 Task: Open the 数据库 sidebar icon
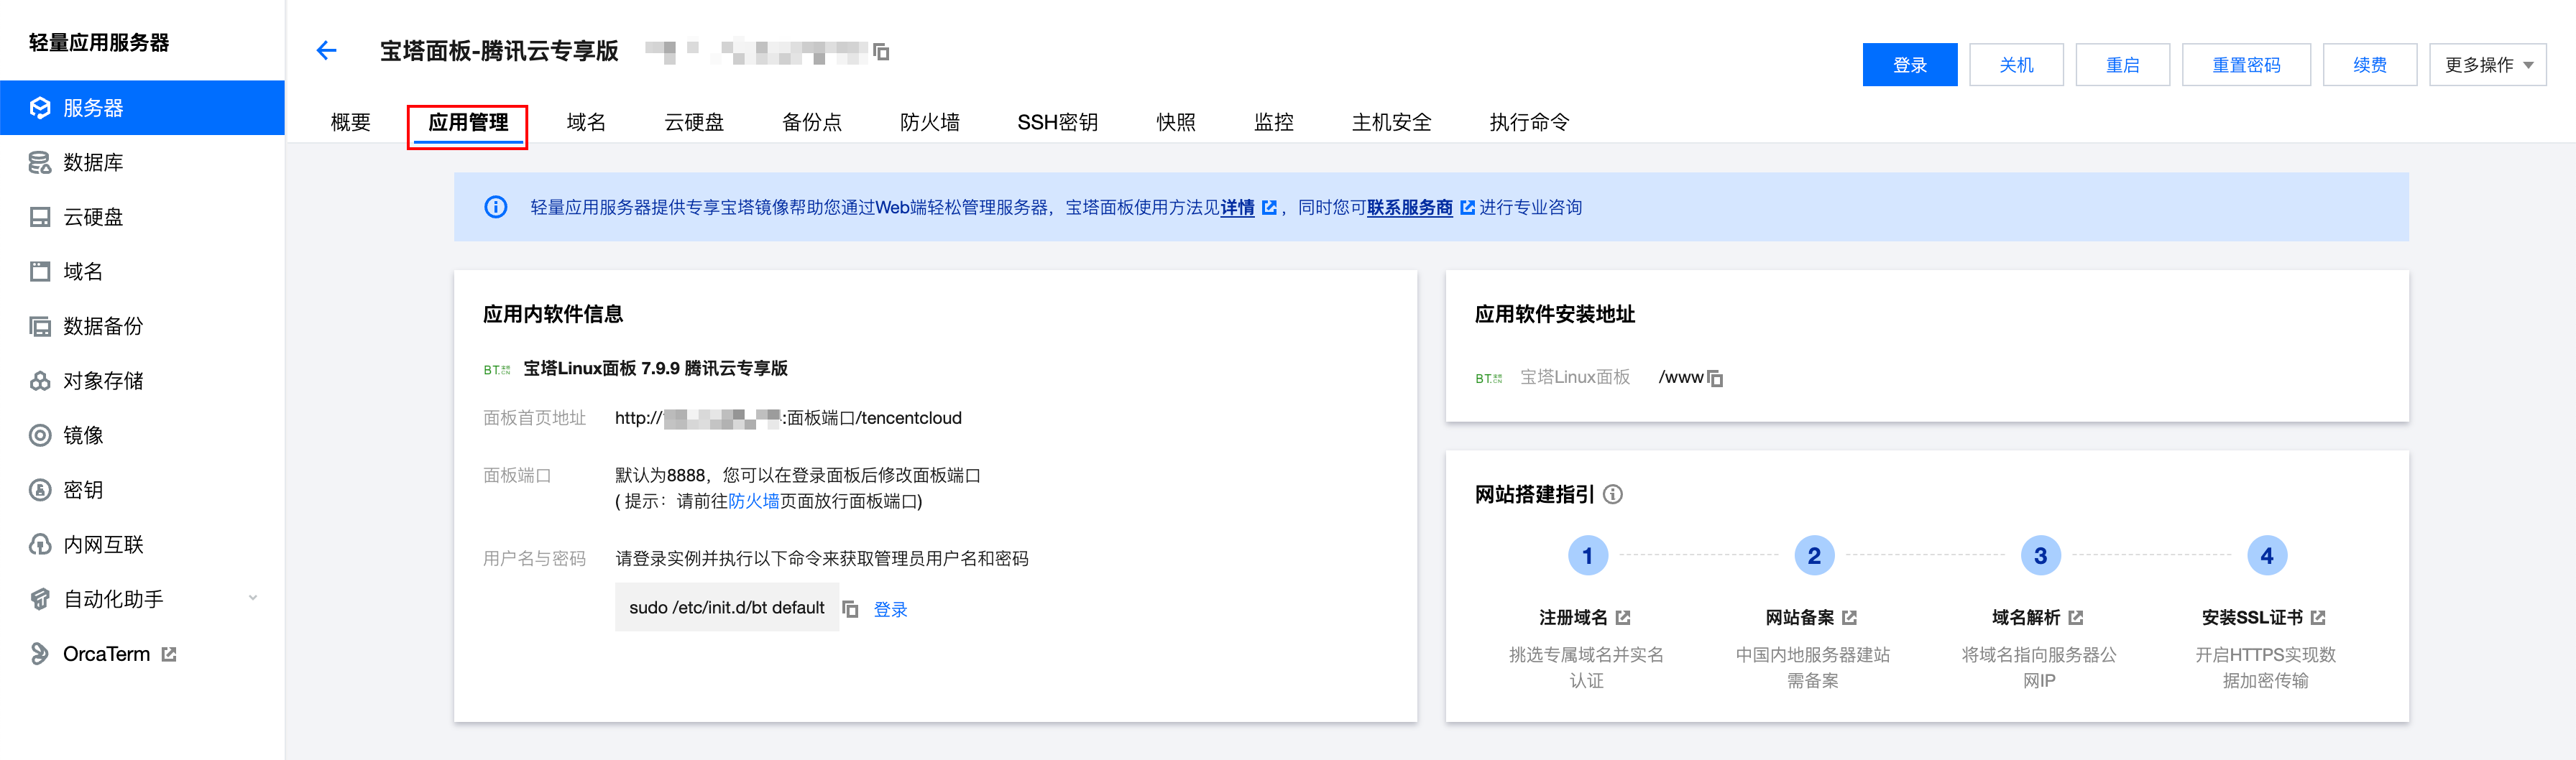click(x=40, y=162)
